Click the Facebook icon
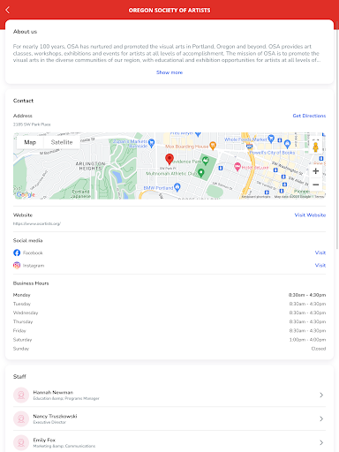The height and width of the screenshot is (452, 339). (x=17, y=252)
